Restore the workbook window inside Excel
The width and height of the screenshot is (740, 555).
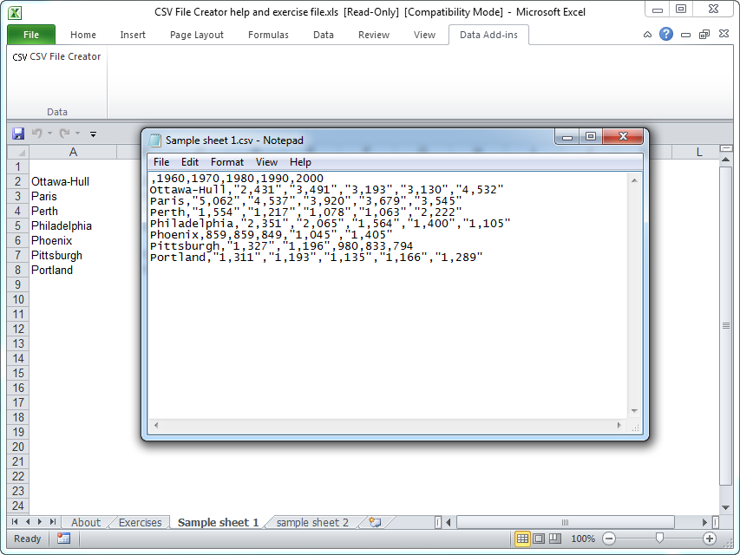pos(704,35)
